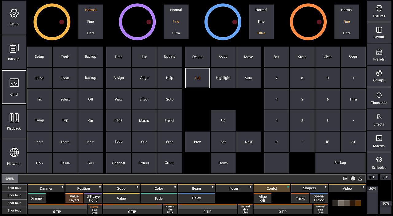Click the EFF.Laye 1 of 3 button

(93, 198)
